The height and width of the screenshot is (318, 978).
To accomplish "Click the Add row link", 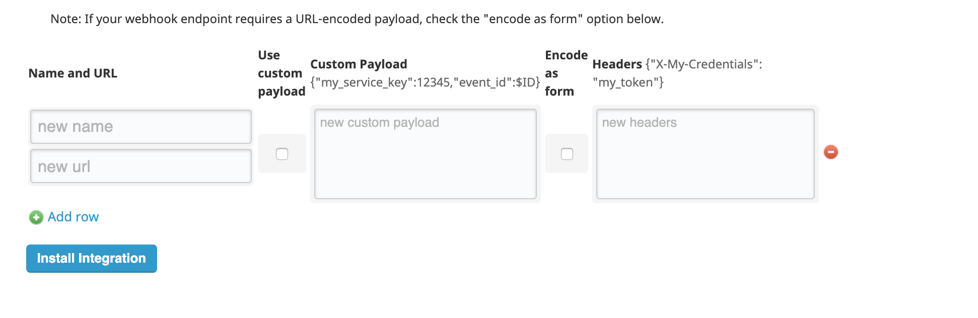I will point(73,217).
